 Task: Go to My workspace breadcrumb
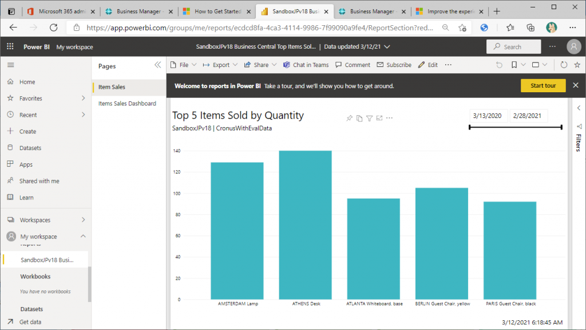pos(75,47)
